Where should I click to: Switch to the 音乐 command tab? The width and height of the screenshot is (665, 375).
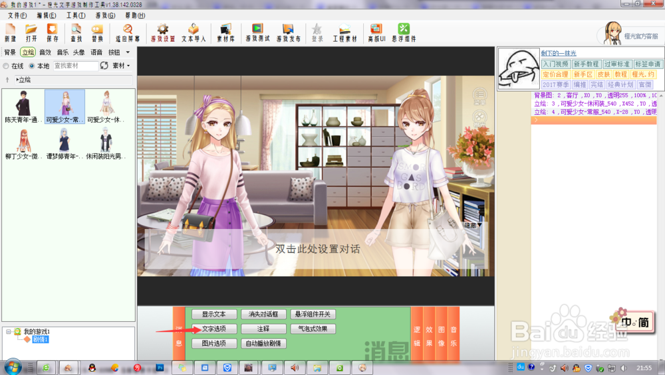[454, 335]
